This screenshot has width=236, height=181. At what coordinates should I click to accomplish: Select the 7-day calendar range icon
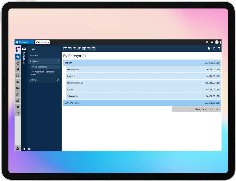coord(70,49)
